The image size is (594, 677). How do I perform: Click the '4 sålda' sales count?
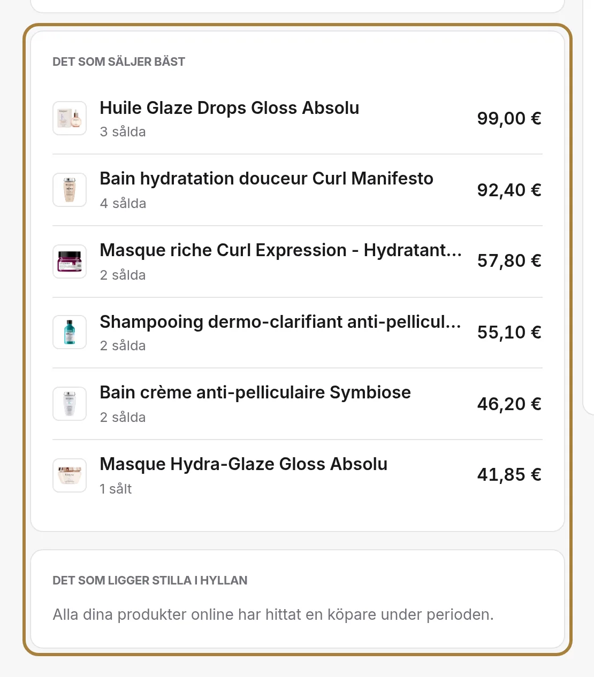(x=123, y=203)
